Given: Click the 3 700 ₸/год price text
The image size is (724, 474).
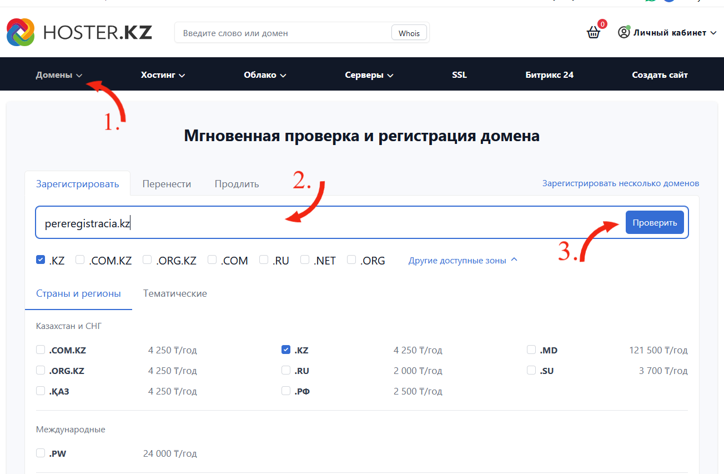Looking at the screenshot, I should pyautogui.click(x=663, y=371).
